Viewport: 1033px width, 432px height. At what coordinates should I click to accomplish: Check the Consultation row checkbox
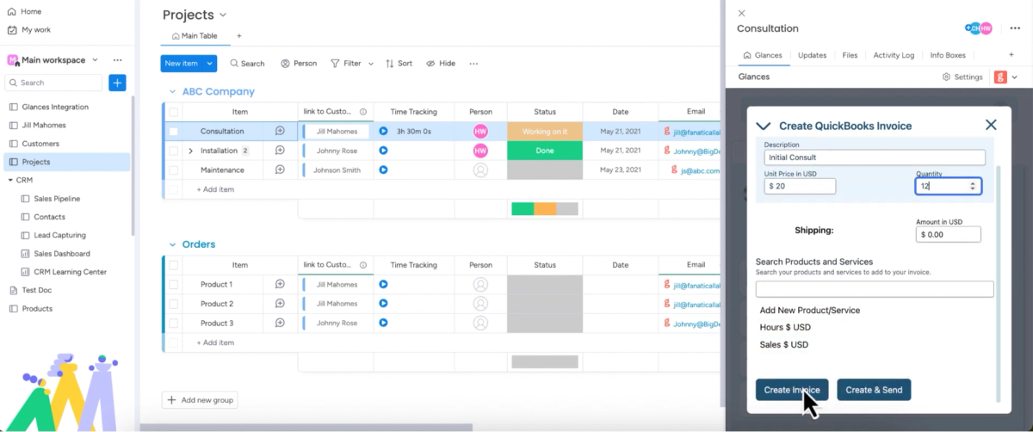point(174,131)
